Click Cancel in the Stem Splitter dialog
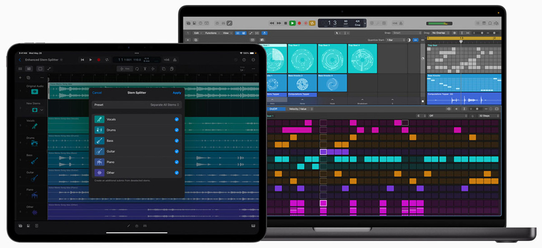Screen dimensions: 542x248 pyautogui.click(x=97, y=93)
